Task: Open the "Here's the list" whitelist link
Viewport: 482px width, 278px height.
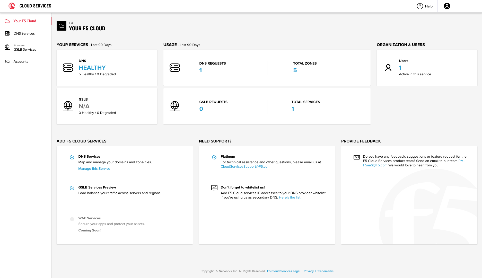Action: coord(290,198)
